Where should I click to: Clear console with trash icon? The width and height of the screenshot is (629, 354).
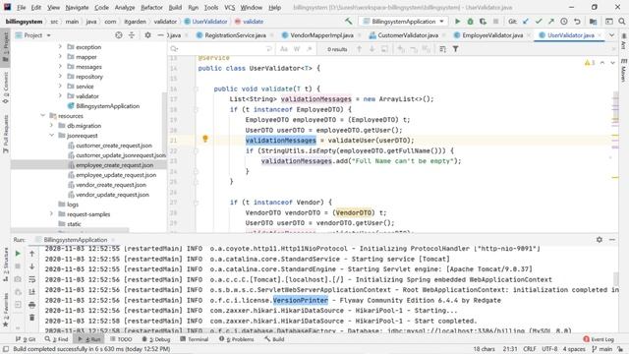pos(32,318)
